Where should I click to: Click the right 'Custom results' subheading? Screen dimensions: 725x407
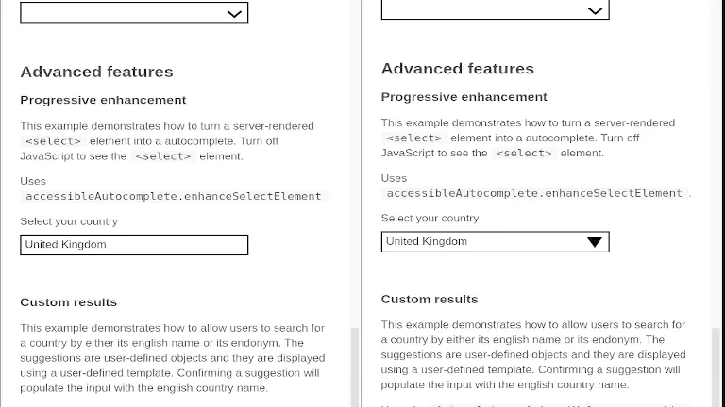(x=430, y=299)
